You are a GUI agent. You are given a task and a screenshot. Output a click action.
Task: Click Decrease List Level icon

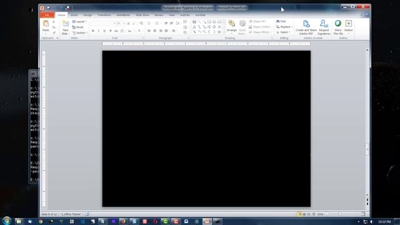pos(166,24)
